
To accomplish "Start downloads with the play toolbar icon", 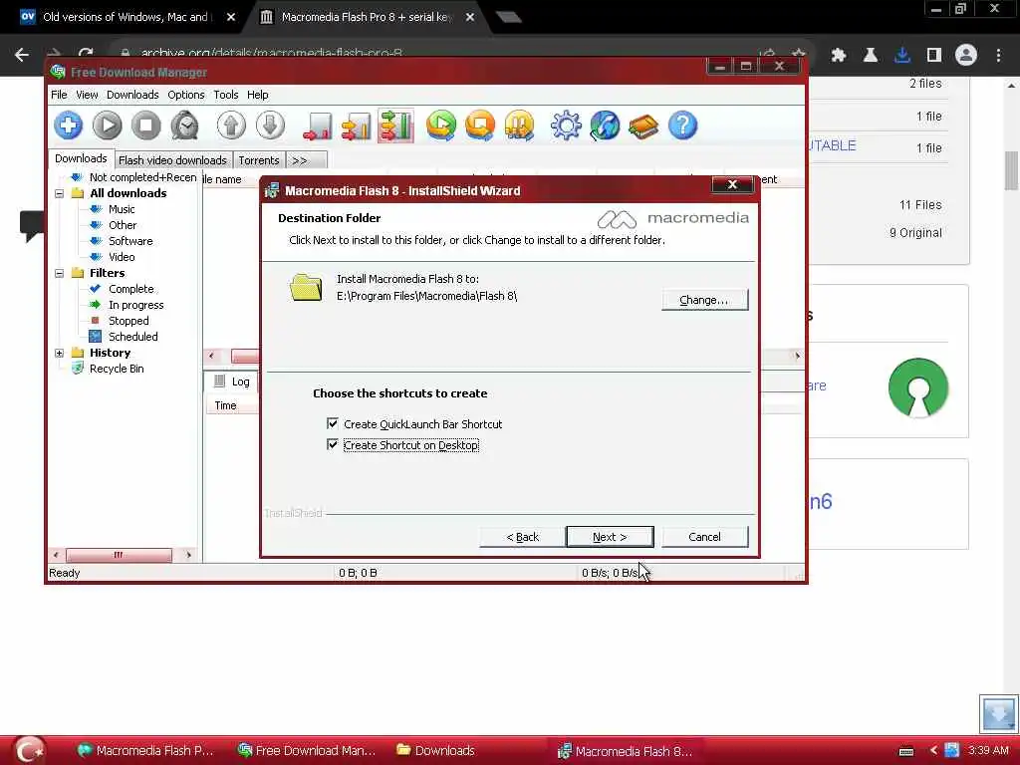I will [108, 125].
